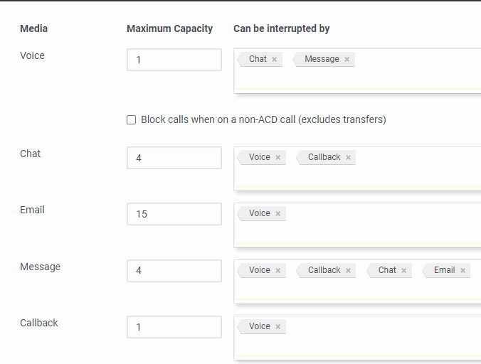Remove Chat tag from Voice interruptions
This screenshot has width=481, height=364.
pos(274,60)
